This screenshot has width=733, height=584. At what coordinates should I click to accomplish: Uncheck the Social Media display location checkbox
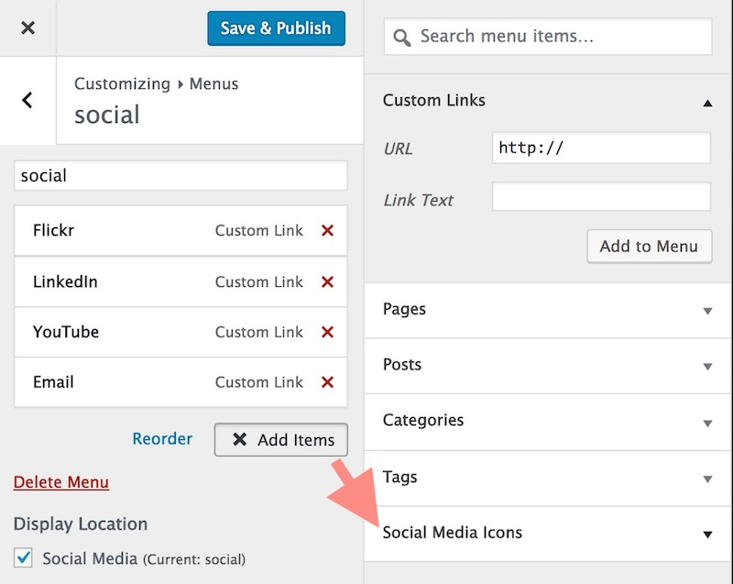[x=23, y=557]
